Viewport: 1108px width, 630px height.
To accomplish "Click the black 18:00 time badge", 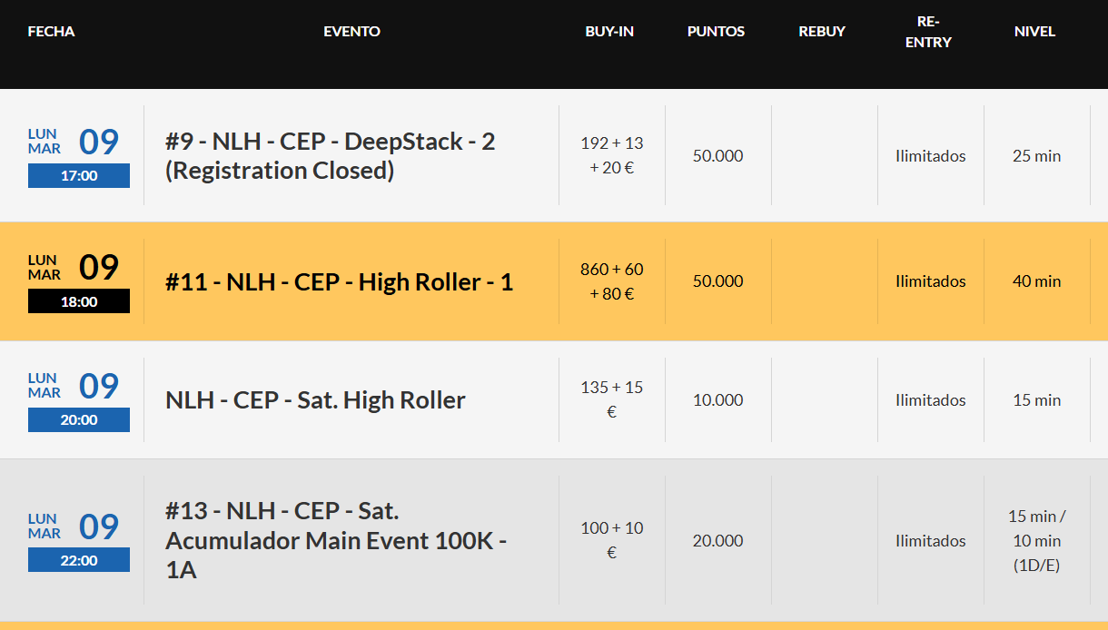I will tap(79, 301).
